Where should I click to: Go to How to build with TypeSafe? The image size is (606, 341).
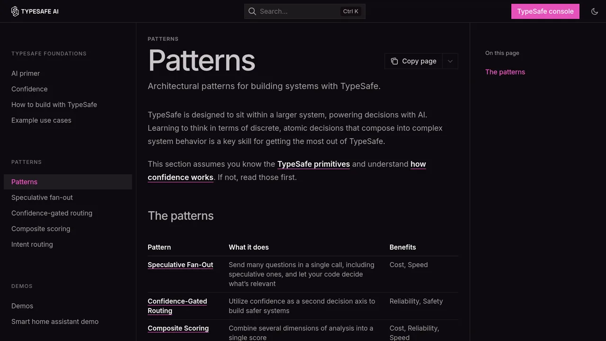point(54,105)
